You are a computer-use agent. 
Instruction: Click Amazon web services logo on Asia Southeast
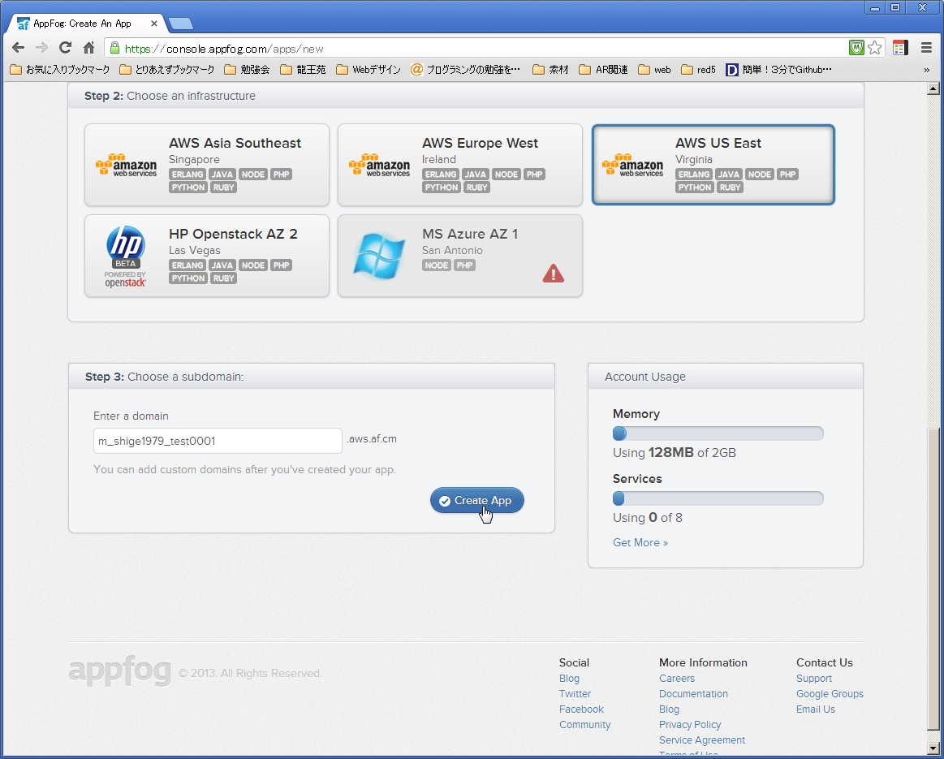pos(126,165)
